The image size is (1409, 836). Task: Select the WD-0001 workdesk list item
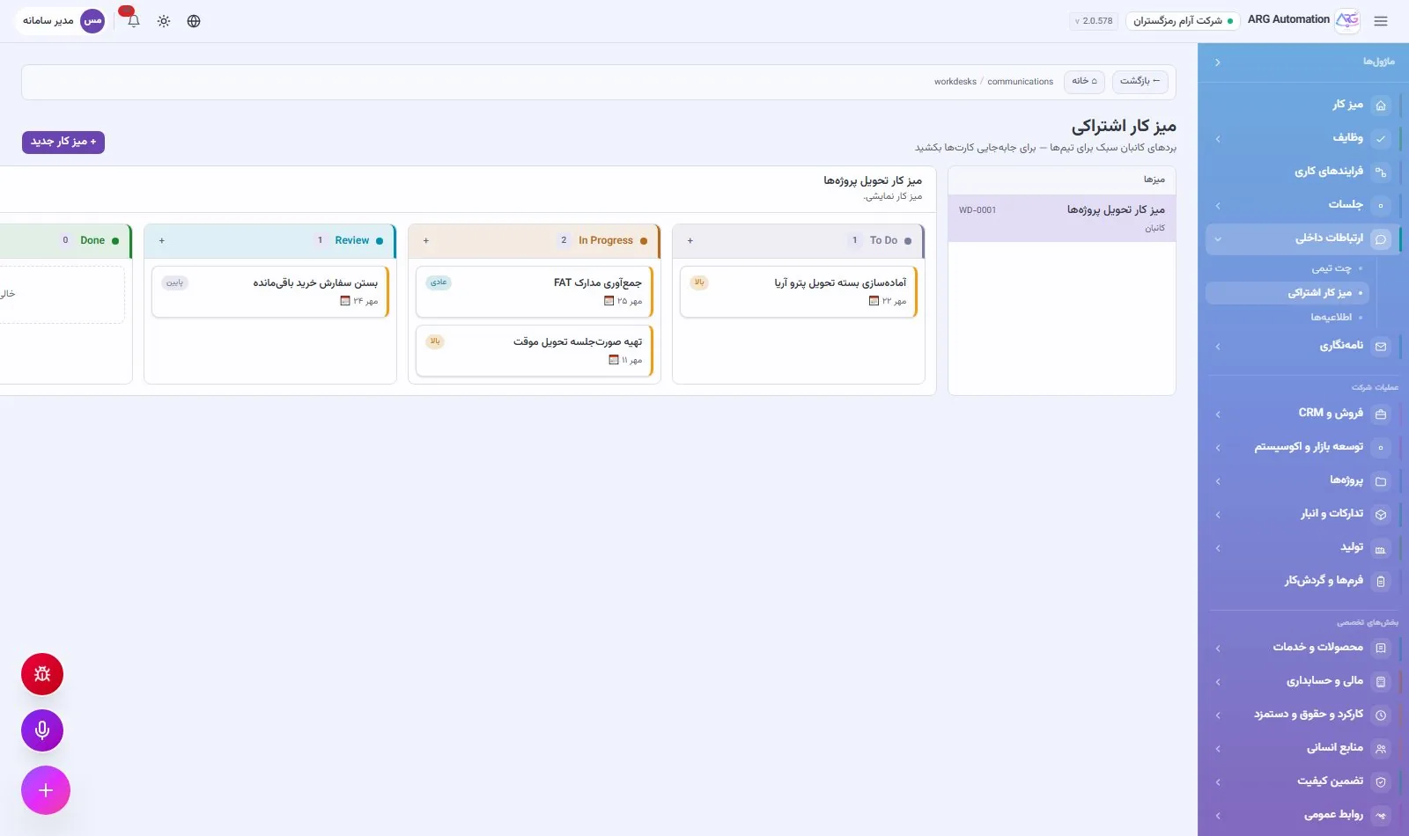coord(1062,218)
